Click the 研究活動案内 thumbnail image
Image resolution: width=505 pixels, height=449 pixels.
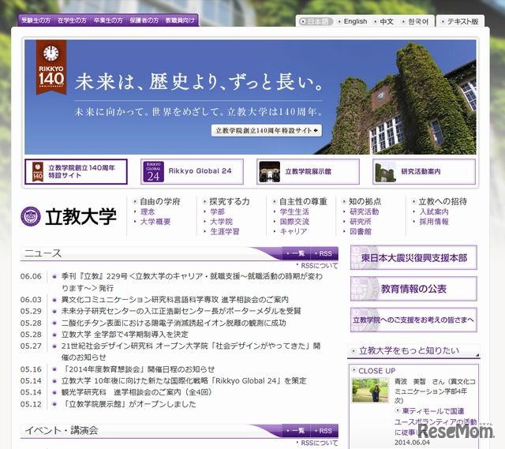pyautogui.click(x=386, y=172)
